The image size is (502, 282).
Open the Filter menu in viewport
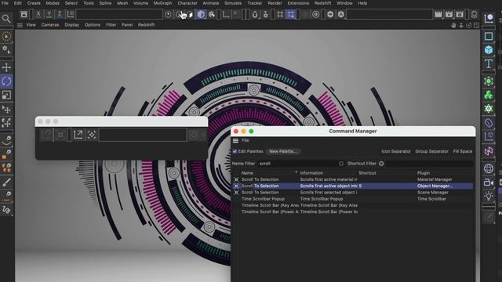click(111, 25)
